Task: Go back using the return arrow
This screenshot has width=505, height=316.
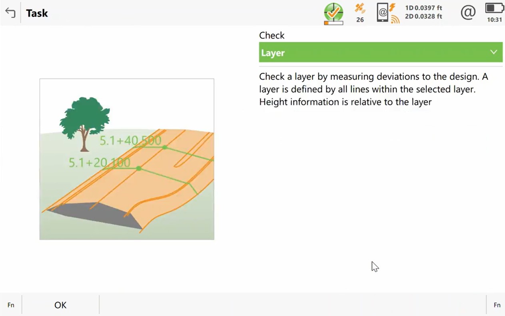Action: (x=10, y=13)
